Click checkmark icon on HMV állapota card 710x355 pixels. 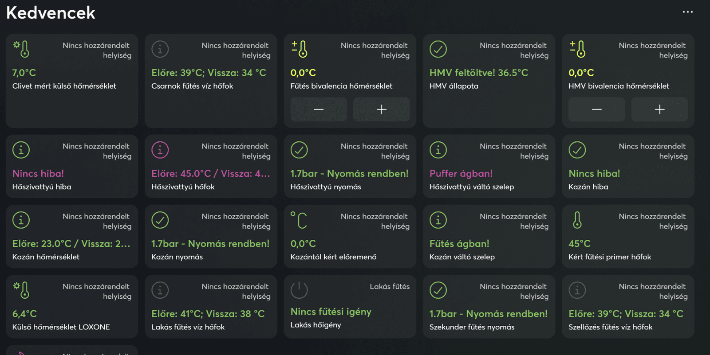pyautogui.click(x=438, y=49)
